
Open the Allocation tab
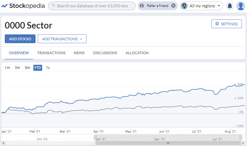pos(137,53)
